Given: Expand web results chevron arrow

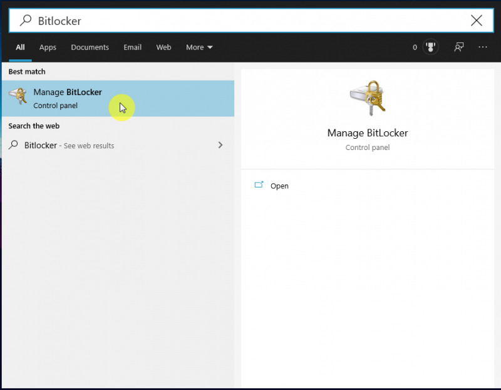Looking at the screenshot, I should tap(220, 145).
